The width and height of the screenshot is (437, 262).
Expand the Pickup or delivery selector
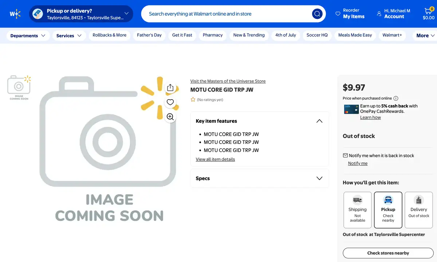tap(81, 14)
